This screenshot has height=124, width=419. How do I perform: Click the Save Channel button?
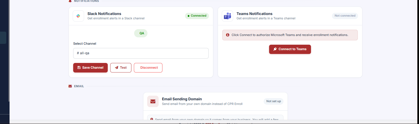pyautogui.click(x=90, y=68)
